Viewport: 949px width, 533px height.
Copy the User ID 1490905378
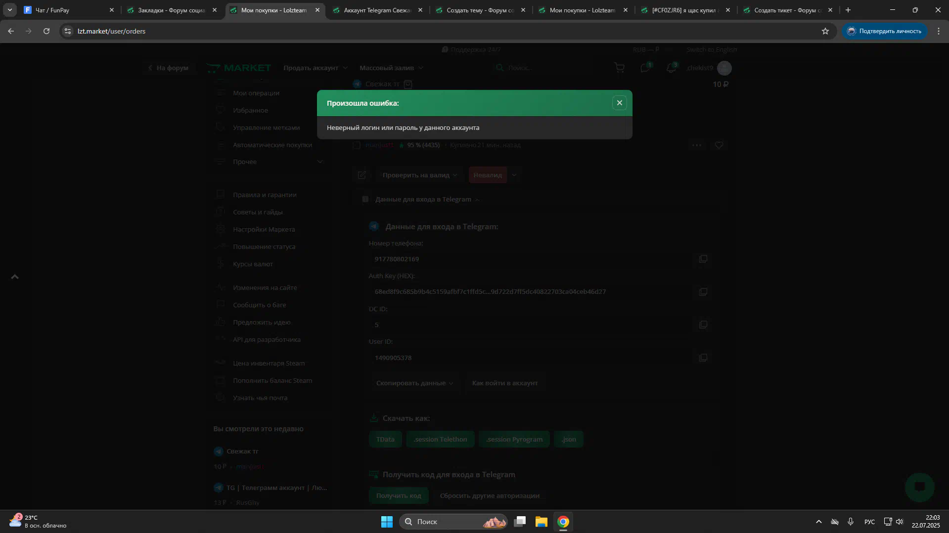(x=703, y=358)
